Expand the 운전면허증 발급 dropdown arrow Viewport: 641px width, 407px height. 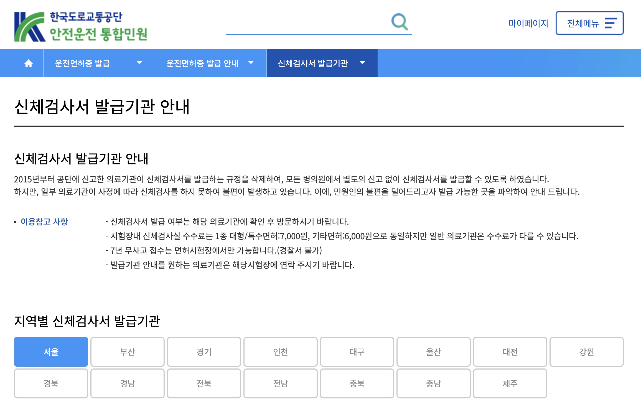click(139, 63)
